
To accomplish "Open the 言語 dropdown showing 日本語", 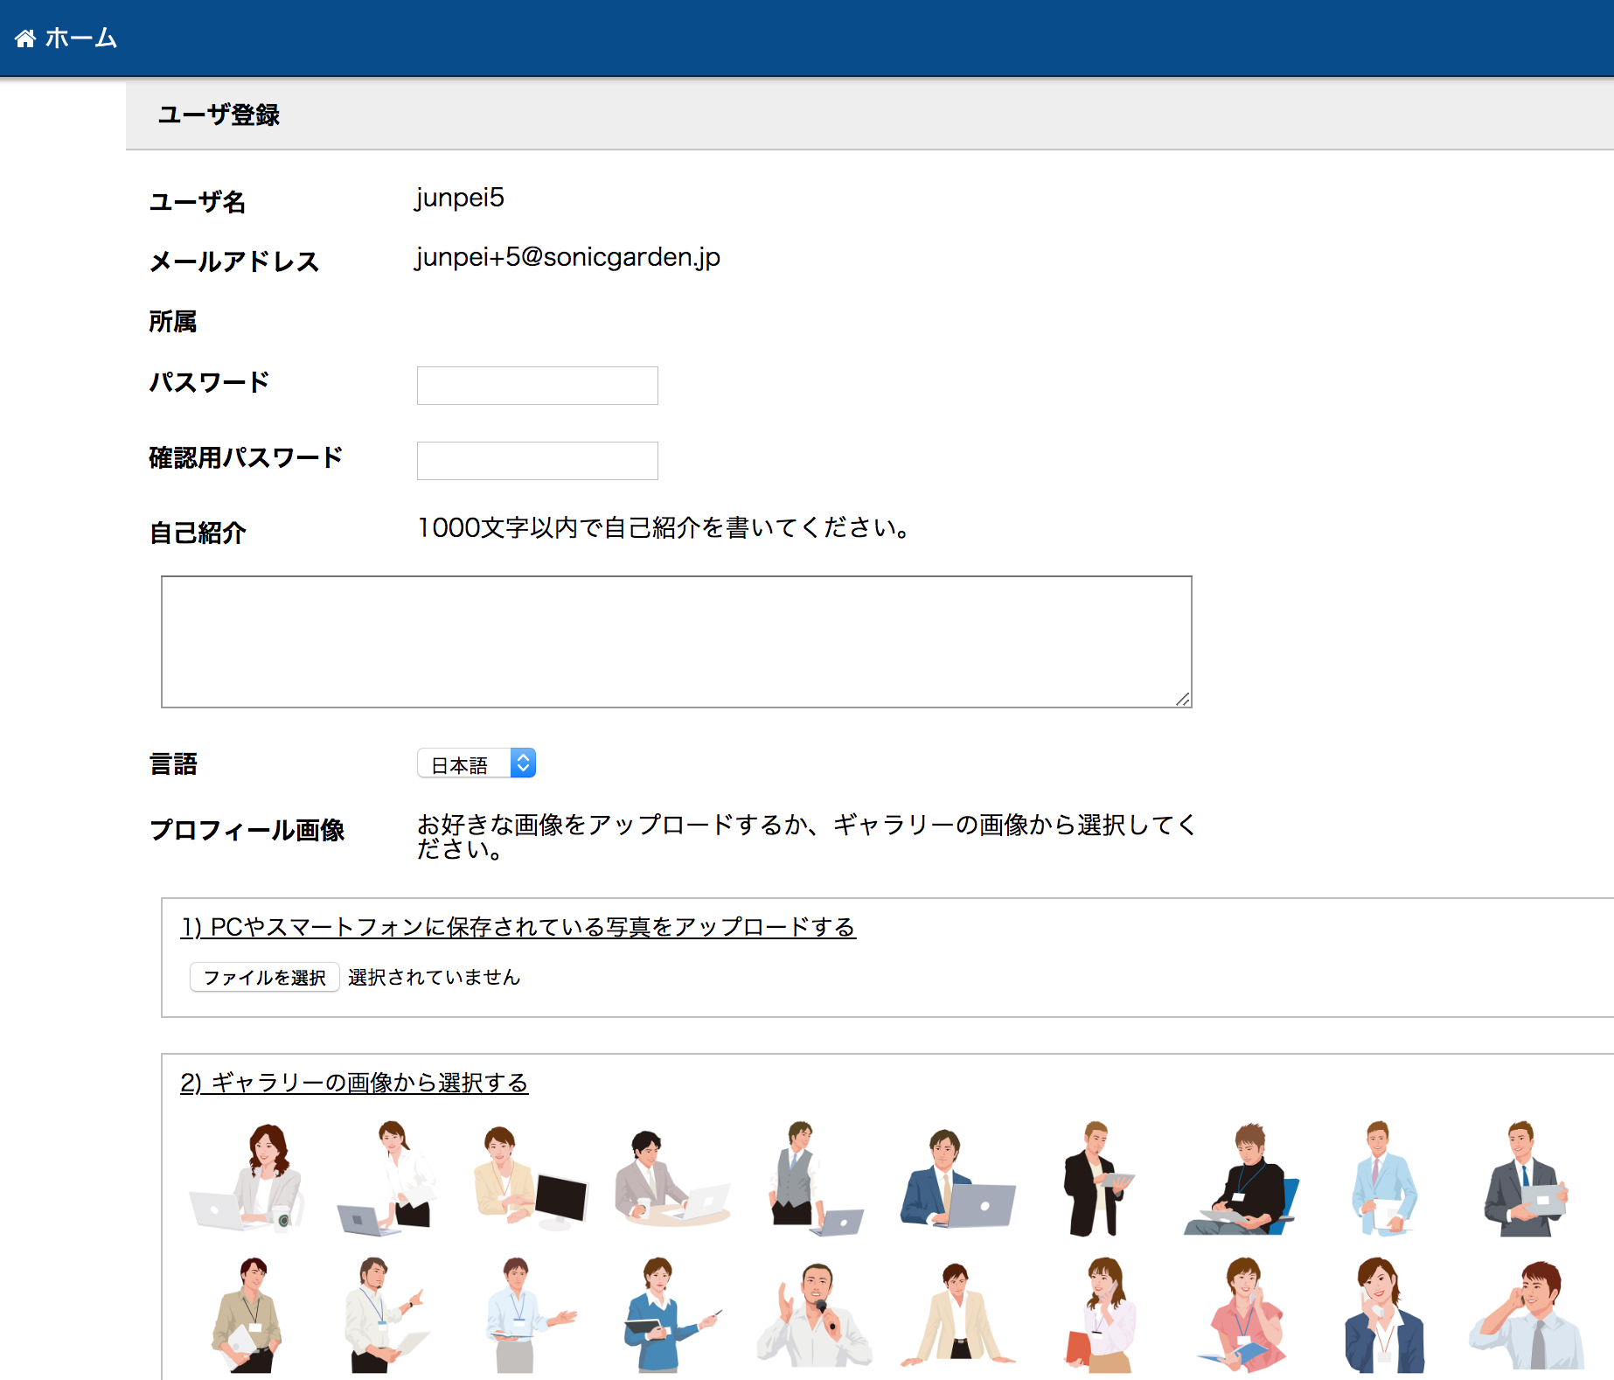I will coord(477,763).
